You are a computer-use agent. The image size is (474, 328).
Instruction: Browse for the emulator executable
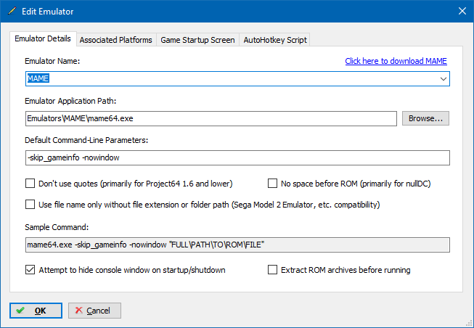click(425, 118)
